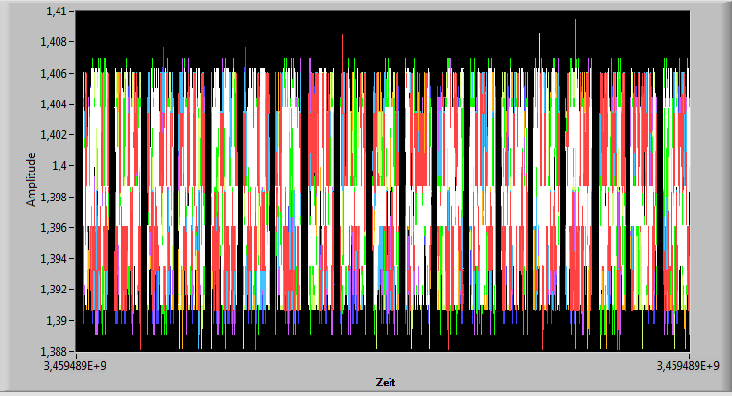Click the 1,392 Y-axis tick label
732x396 pixels.
(x=54, y=290)
